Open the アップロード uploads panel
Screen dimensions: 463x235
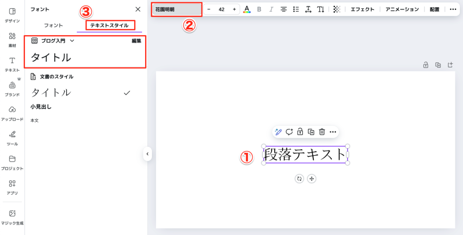coord(12,113)
